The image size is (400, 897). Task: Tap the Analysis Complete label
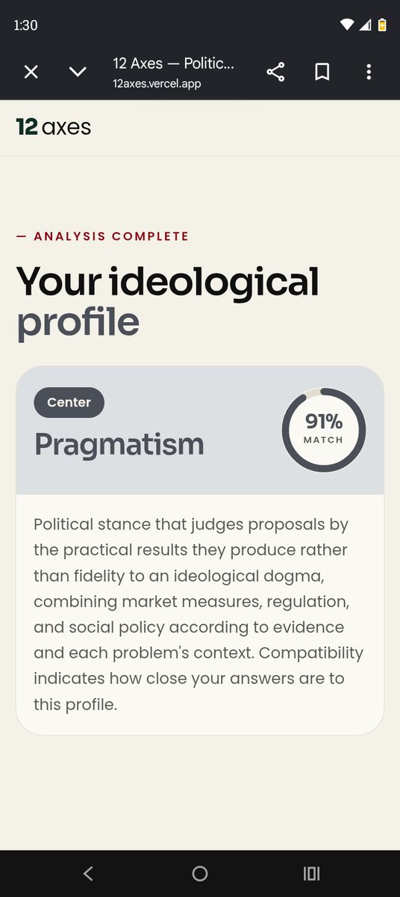(x=102, y=236)
